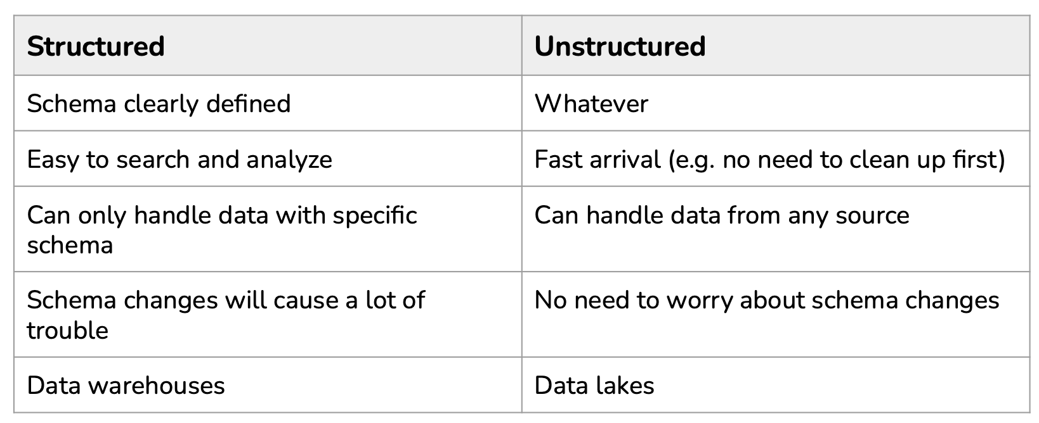Click 'Schema changes will cause a lot of trouble'
Image resolution: width=1039 pixels, height=423 pixels.
click(x=226, y=315)
